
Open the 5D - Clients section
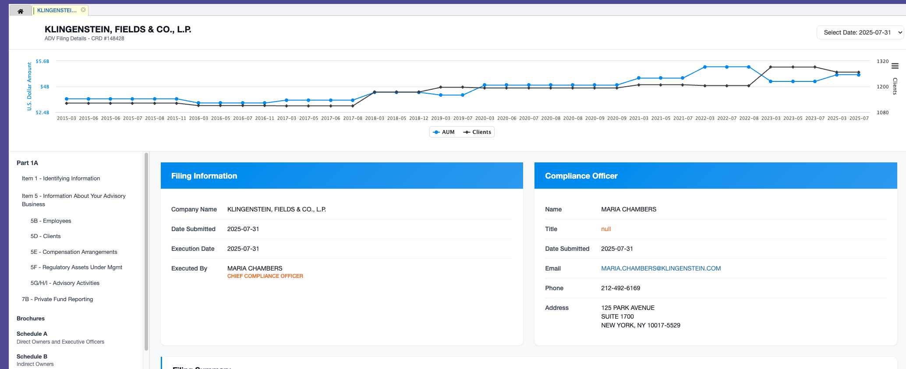46,236
